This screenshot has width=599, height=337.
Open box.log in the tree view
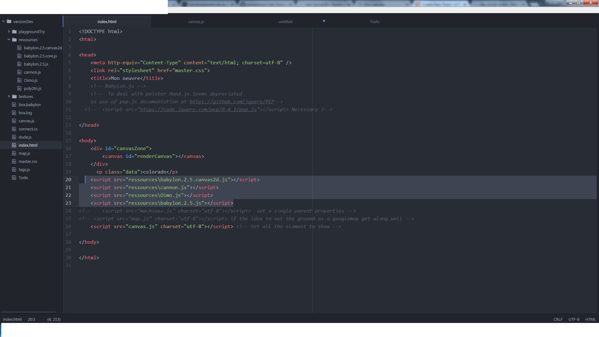tap(25, 113)
